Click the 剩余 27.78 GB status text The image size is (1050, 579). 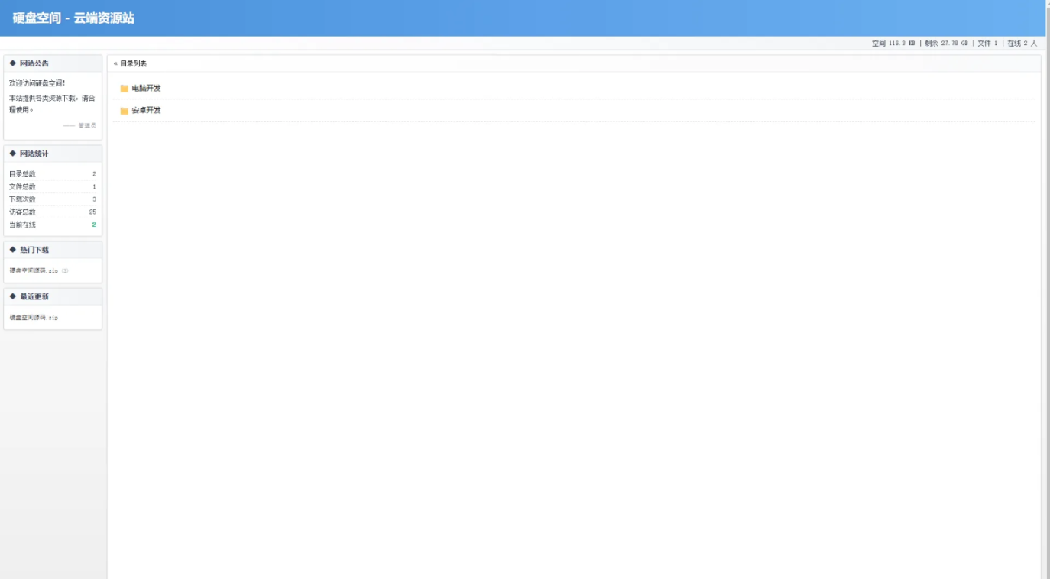tap(946, 44)
